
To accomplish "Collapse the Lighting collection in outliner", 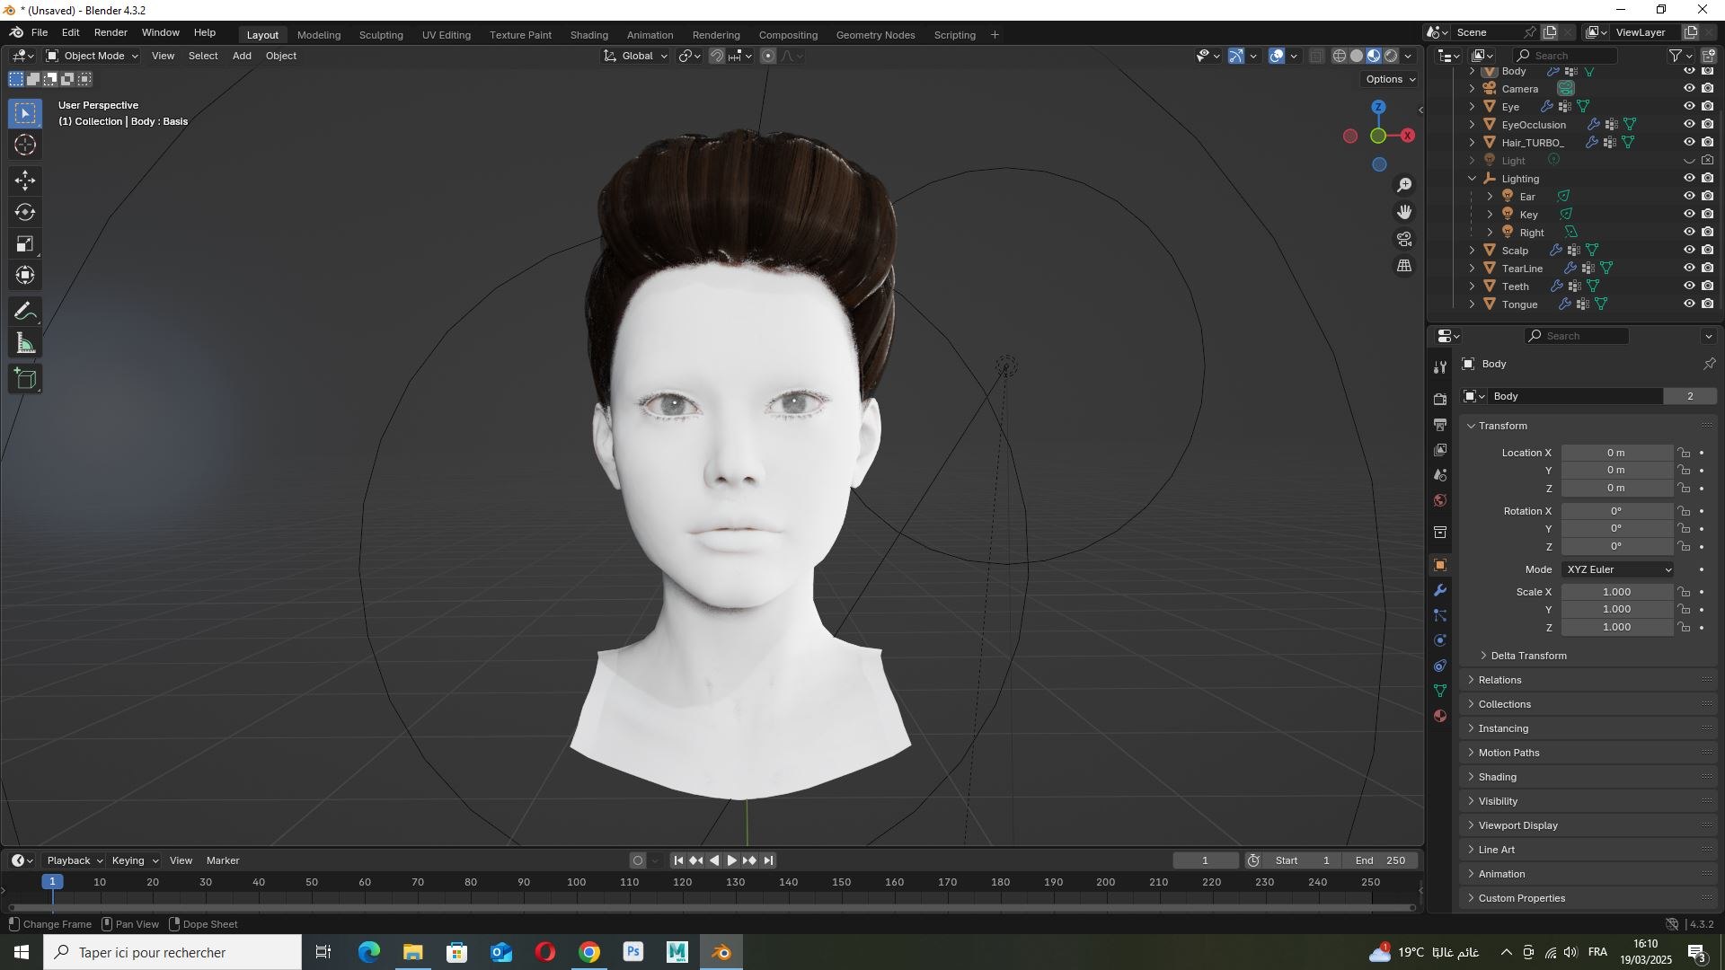I will pos(1472,179).
